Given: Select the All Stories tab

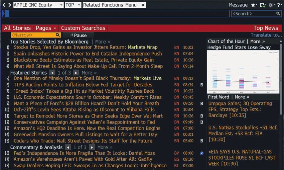Looking at the screenshot, I should click(17, 28).
